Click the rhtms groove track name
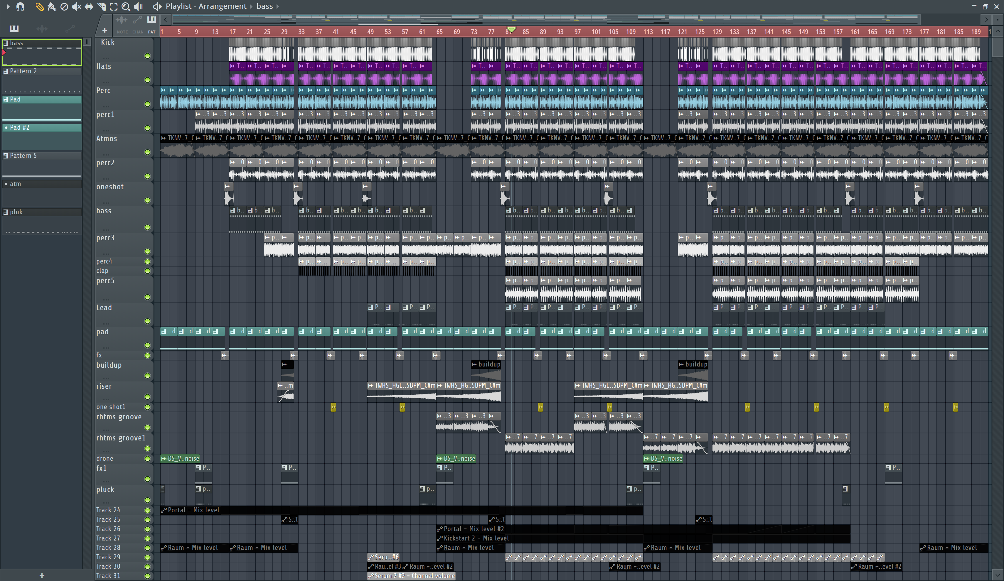1004x581 pixels. pyautogui.click(x=119, y=417)
